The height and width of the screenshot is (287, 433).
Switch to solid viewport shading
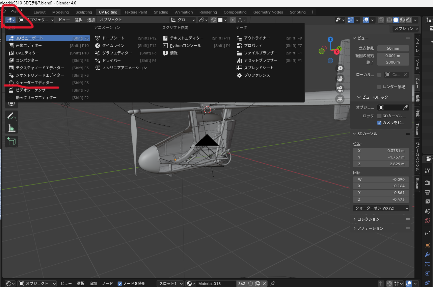396,20
